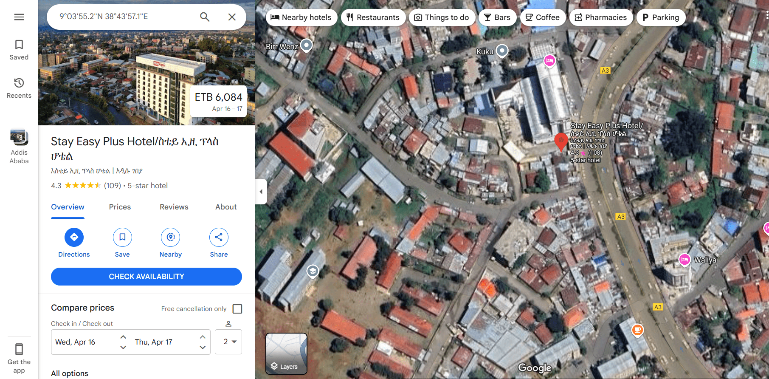Get directions to Stay Easy Plus Hotel
Screen dimensions: 769x379
click(x=74, y=243)
